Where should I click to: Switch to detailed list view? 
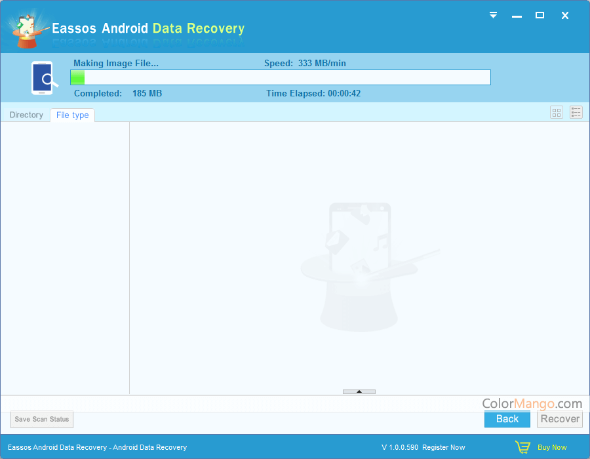(576, 113)
